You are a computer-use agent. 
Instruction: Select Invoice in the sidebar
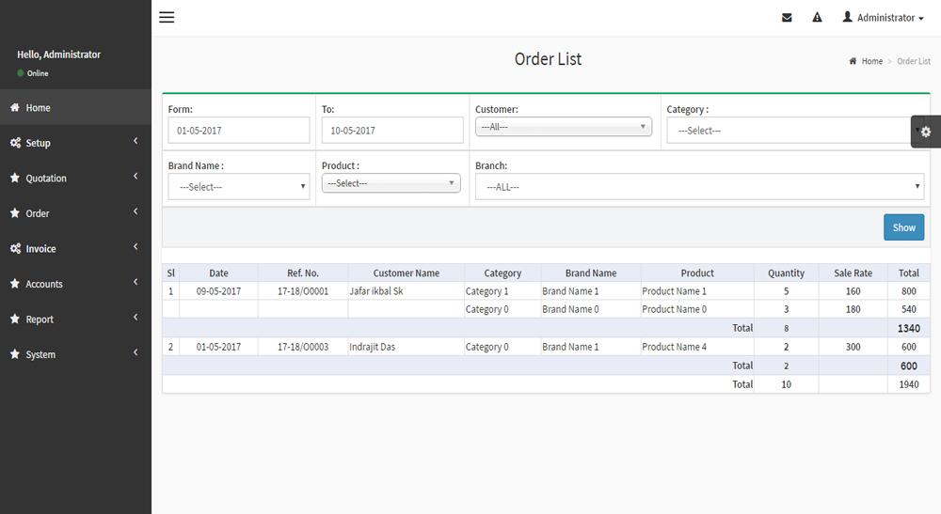point(75,249)
